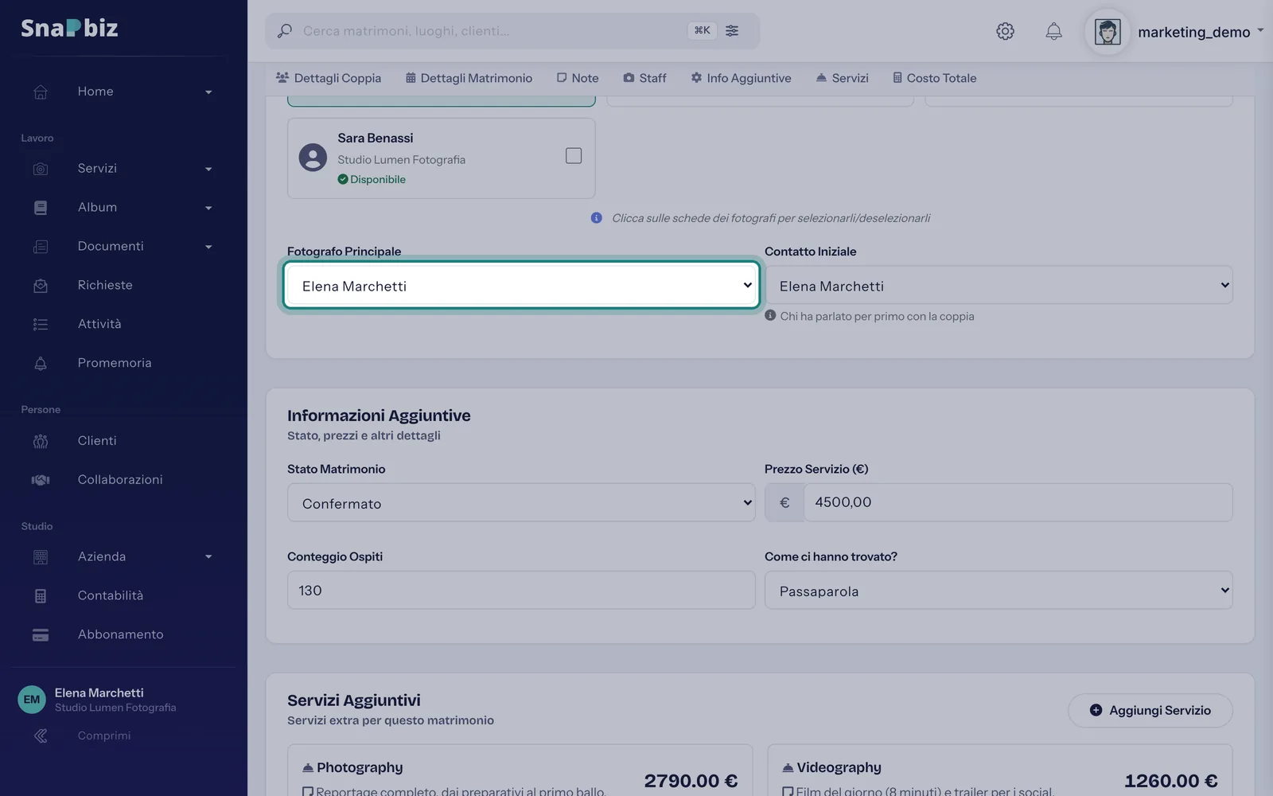Click the search magnifier icon

(284, 31)
